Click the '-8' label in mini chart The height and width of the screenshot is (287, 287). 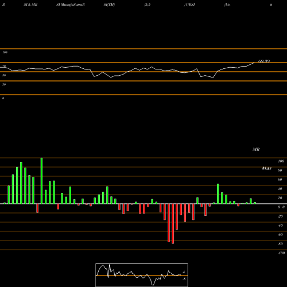point(184,279)
